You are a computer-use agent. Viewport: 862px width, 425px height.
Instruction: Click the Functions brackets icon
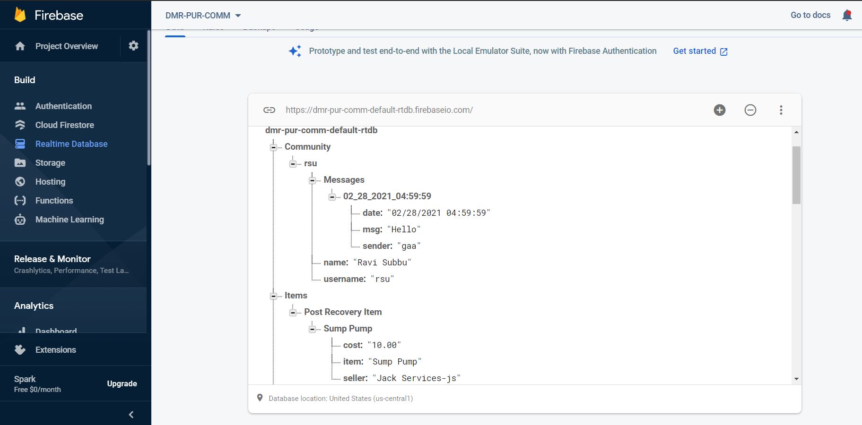tap(20, 201)
